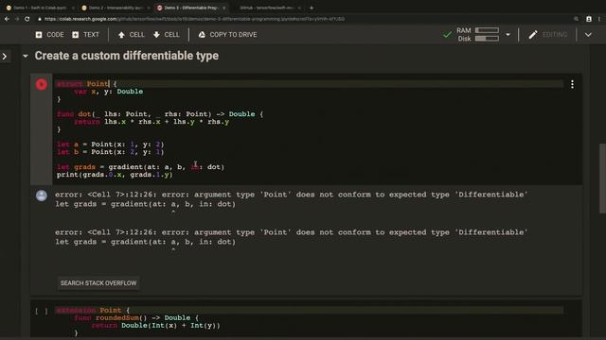This screenshot has height=340, width=606.
Task: Go back in browser history
Action: [x=7, y=19]
